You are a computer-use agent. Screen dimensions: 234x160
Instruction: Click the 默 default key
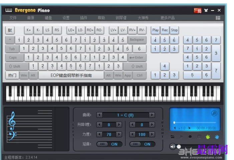click(x=10, y=30)
